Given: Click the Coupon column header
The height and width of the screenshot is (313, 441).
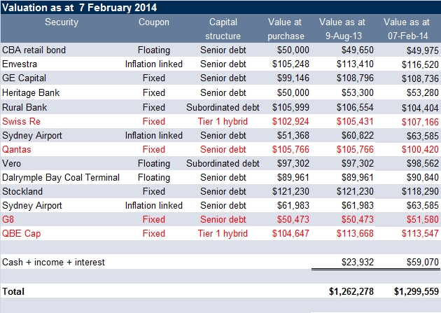Looking at the screenshot, I should pos(153,22).
